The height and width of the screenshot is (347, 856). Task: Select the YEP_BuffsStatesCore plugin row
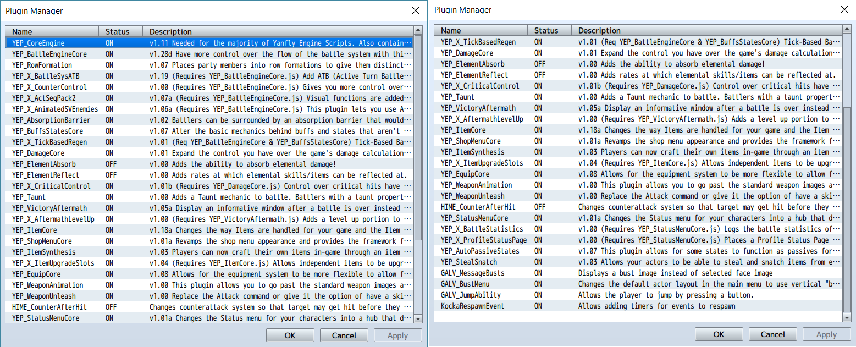[209, 131]
